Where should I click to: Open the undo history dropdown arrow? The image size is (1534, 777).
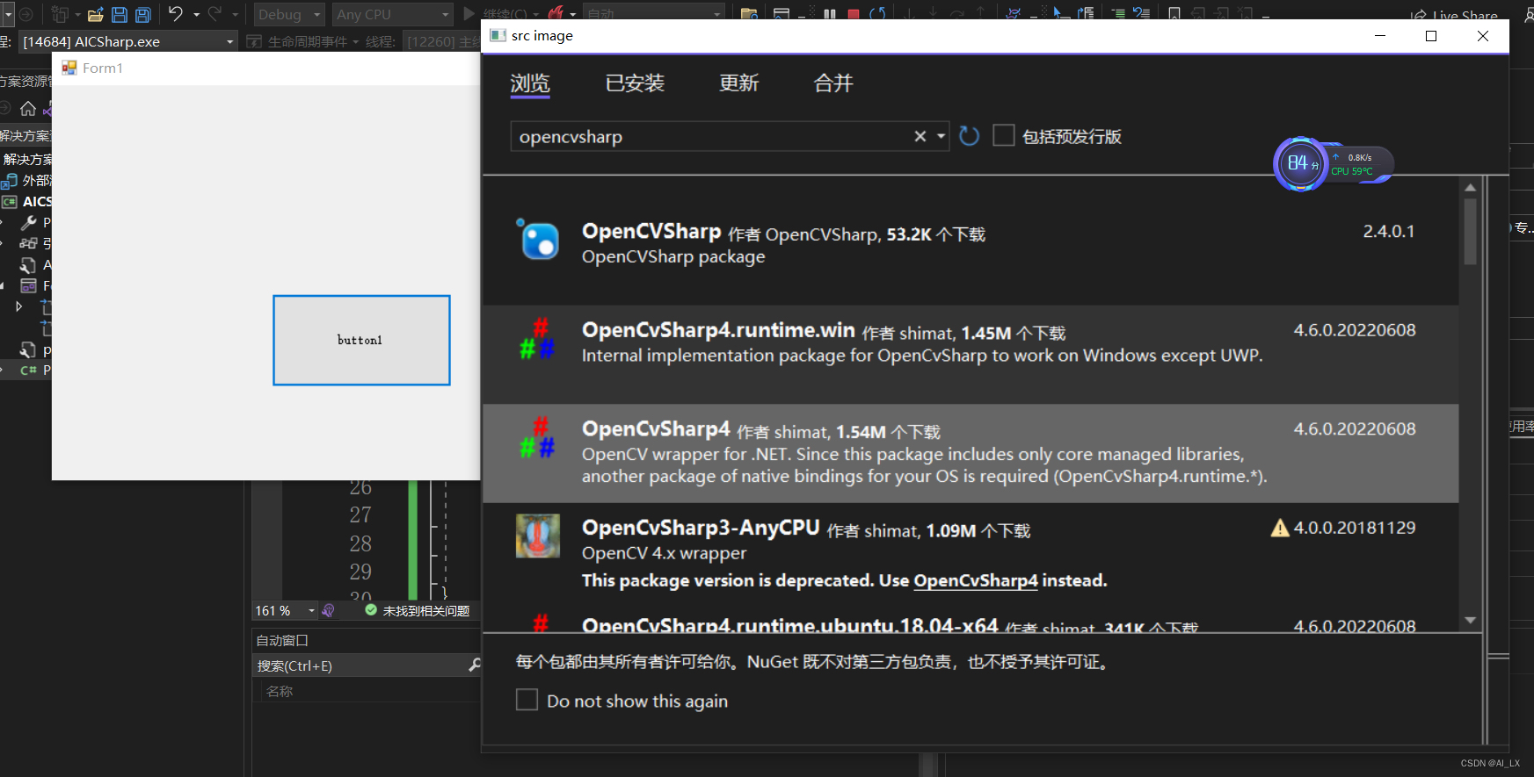coord(196,15)
